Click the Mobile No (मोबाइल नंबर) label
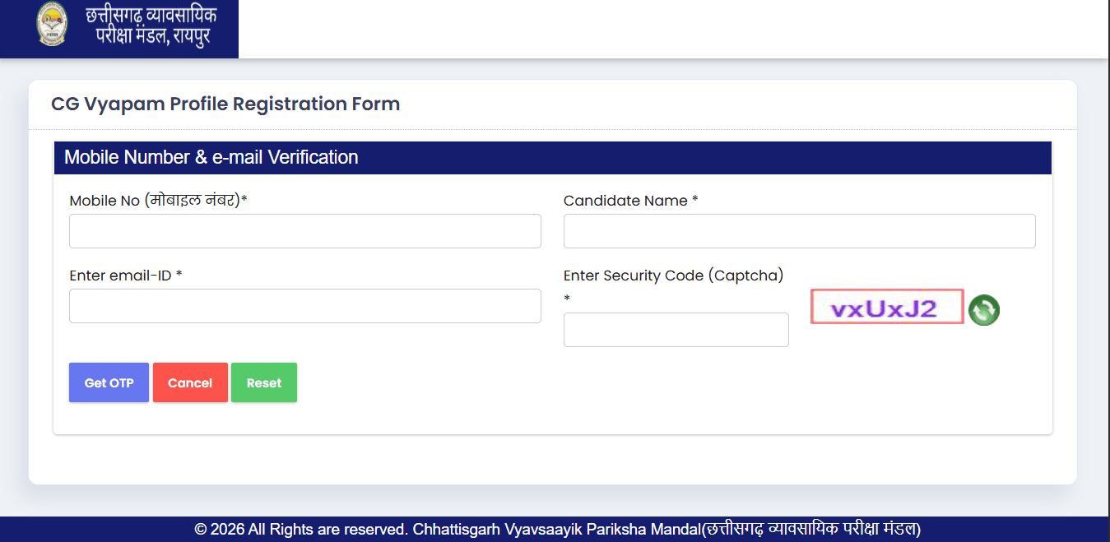The height and width of the screenshot is (542, 1110). coord(159,200)
